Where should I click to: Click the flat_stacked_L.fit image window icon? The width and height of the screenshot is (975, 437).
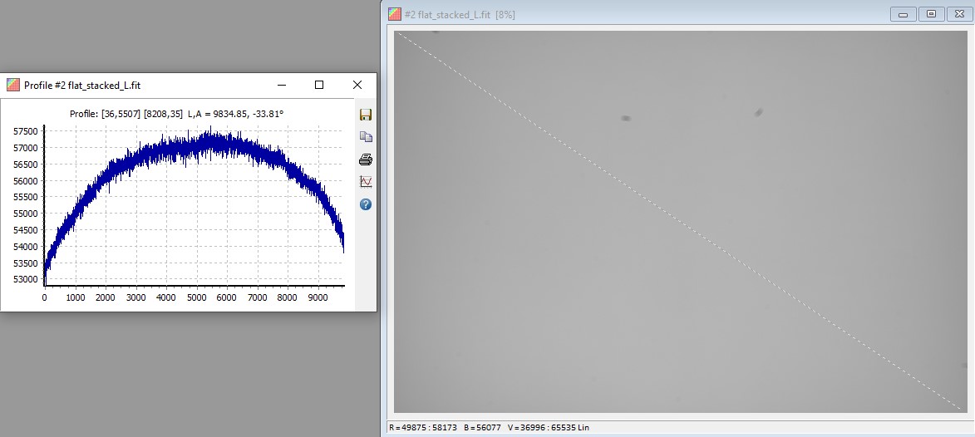tap(394, 14)
